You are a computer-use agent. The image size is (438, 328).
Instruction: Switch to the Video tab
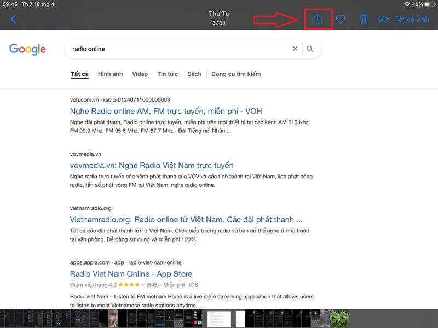click(140, 74)
